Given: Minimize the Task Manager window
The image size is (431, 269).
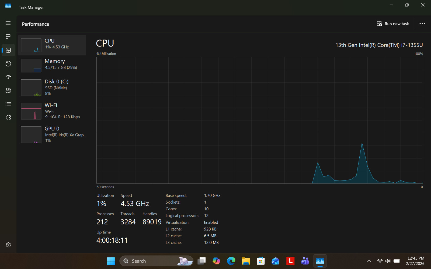Looking at the screenshot, I should [x=391, y=5].
